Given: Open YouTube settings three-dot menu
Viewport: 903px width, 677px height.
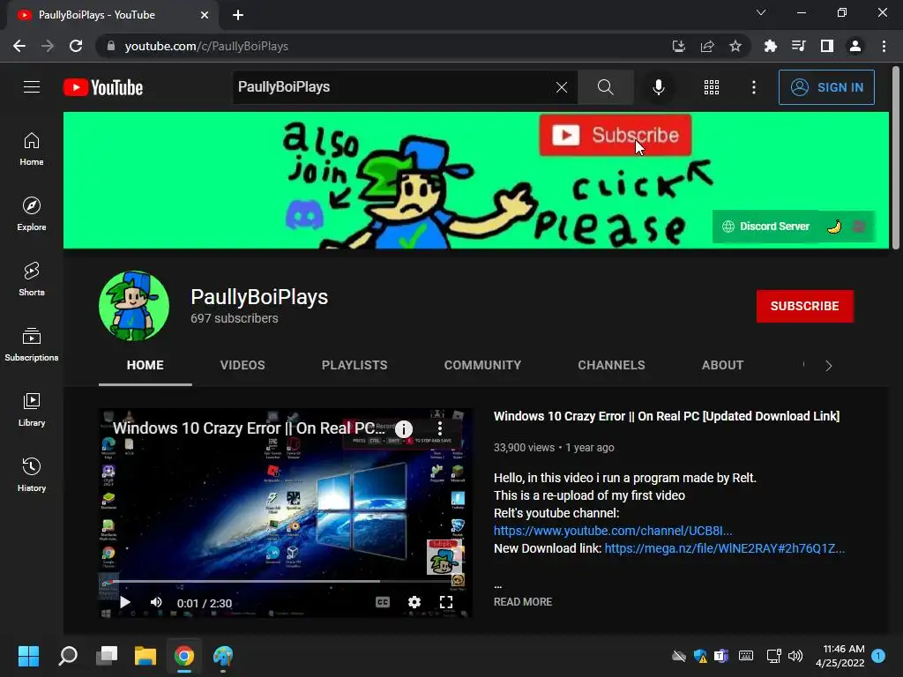Looking at the screenshot, I should point(753,87).
